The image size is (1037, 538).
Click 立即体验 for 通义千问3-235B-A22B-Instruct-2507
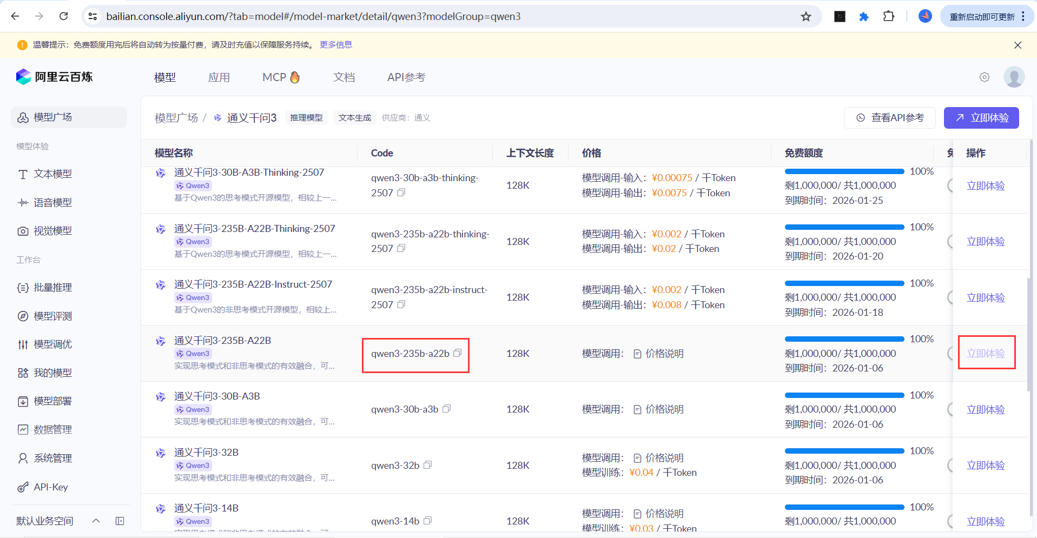tap(986, 298)
